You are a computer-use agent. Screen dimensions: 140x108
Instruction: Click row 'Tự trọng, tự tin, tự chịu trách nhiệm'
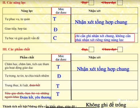click(x=27, y=76)
